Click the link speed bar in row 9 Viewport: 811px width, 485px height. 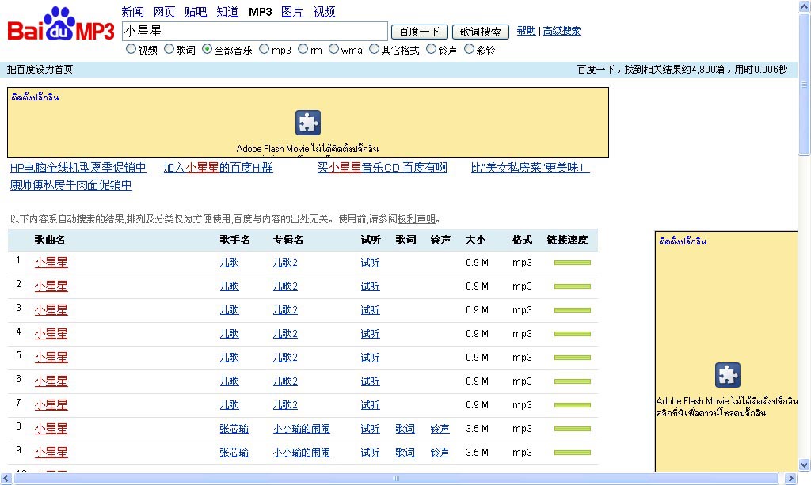point(573,453)
